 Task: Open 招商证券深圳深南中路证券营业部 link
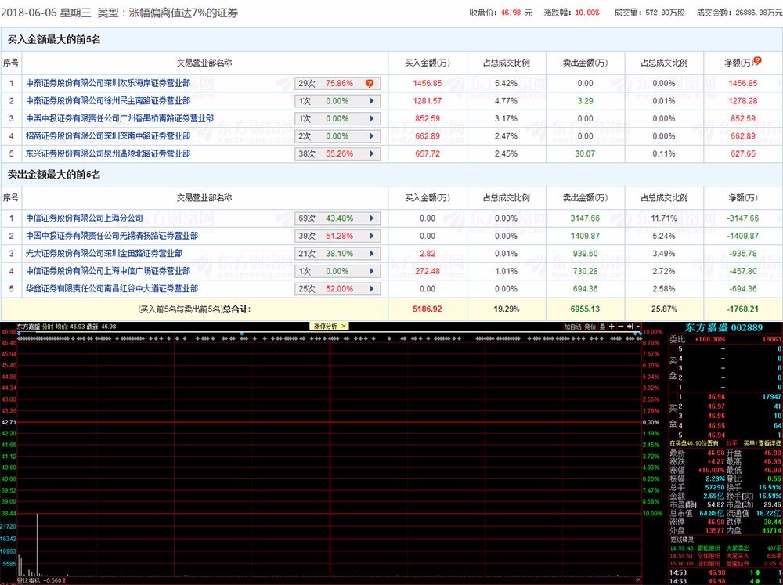click(x=108, y=136)
